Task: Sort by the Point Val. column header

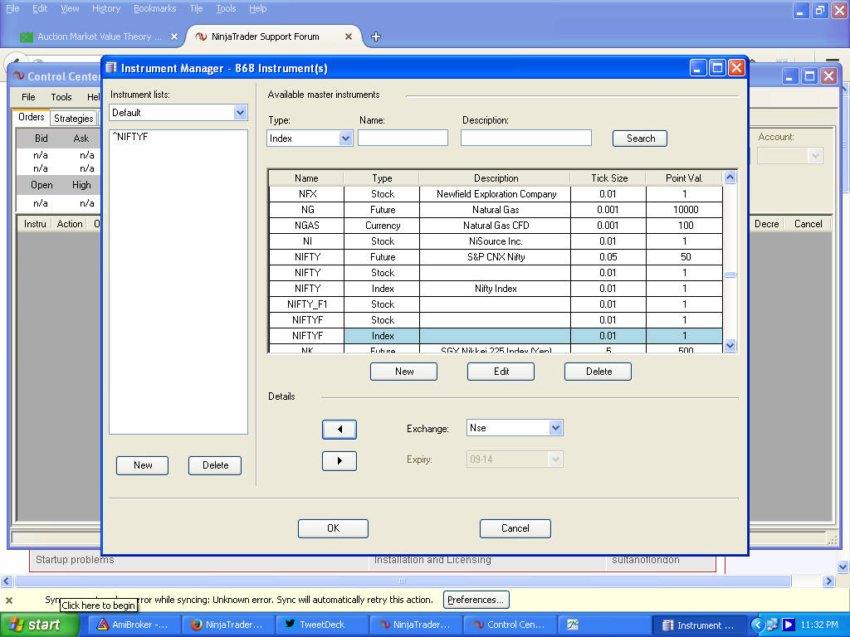Action: pos(684,178)
